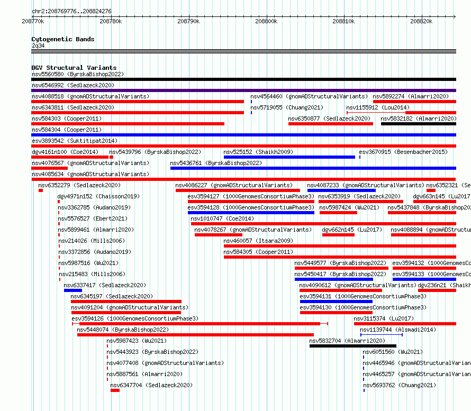Select nsv5436761 (ByrskaBishop2022) variant
Viewport: 471px width, 411px height.
click(313, 168)
